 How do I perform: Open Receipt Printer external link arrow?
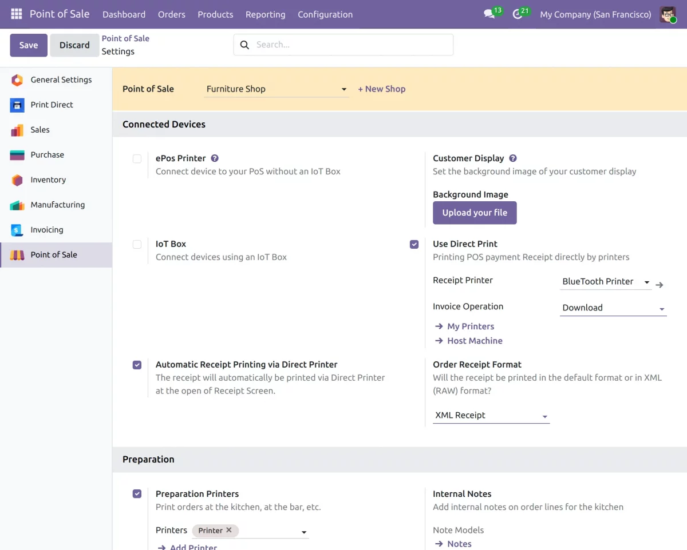[660, 285]
